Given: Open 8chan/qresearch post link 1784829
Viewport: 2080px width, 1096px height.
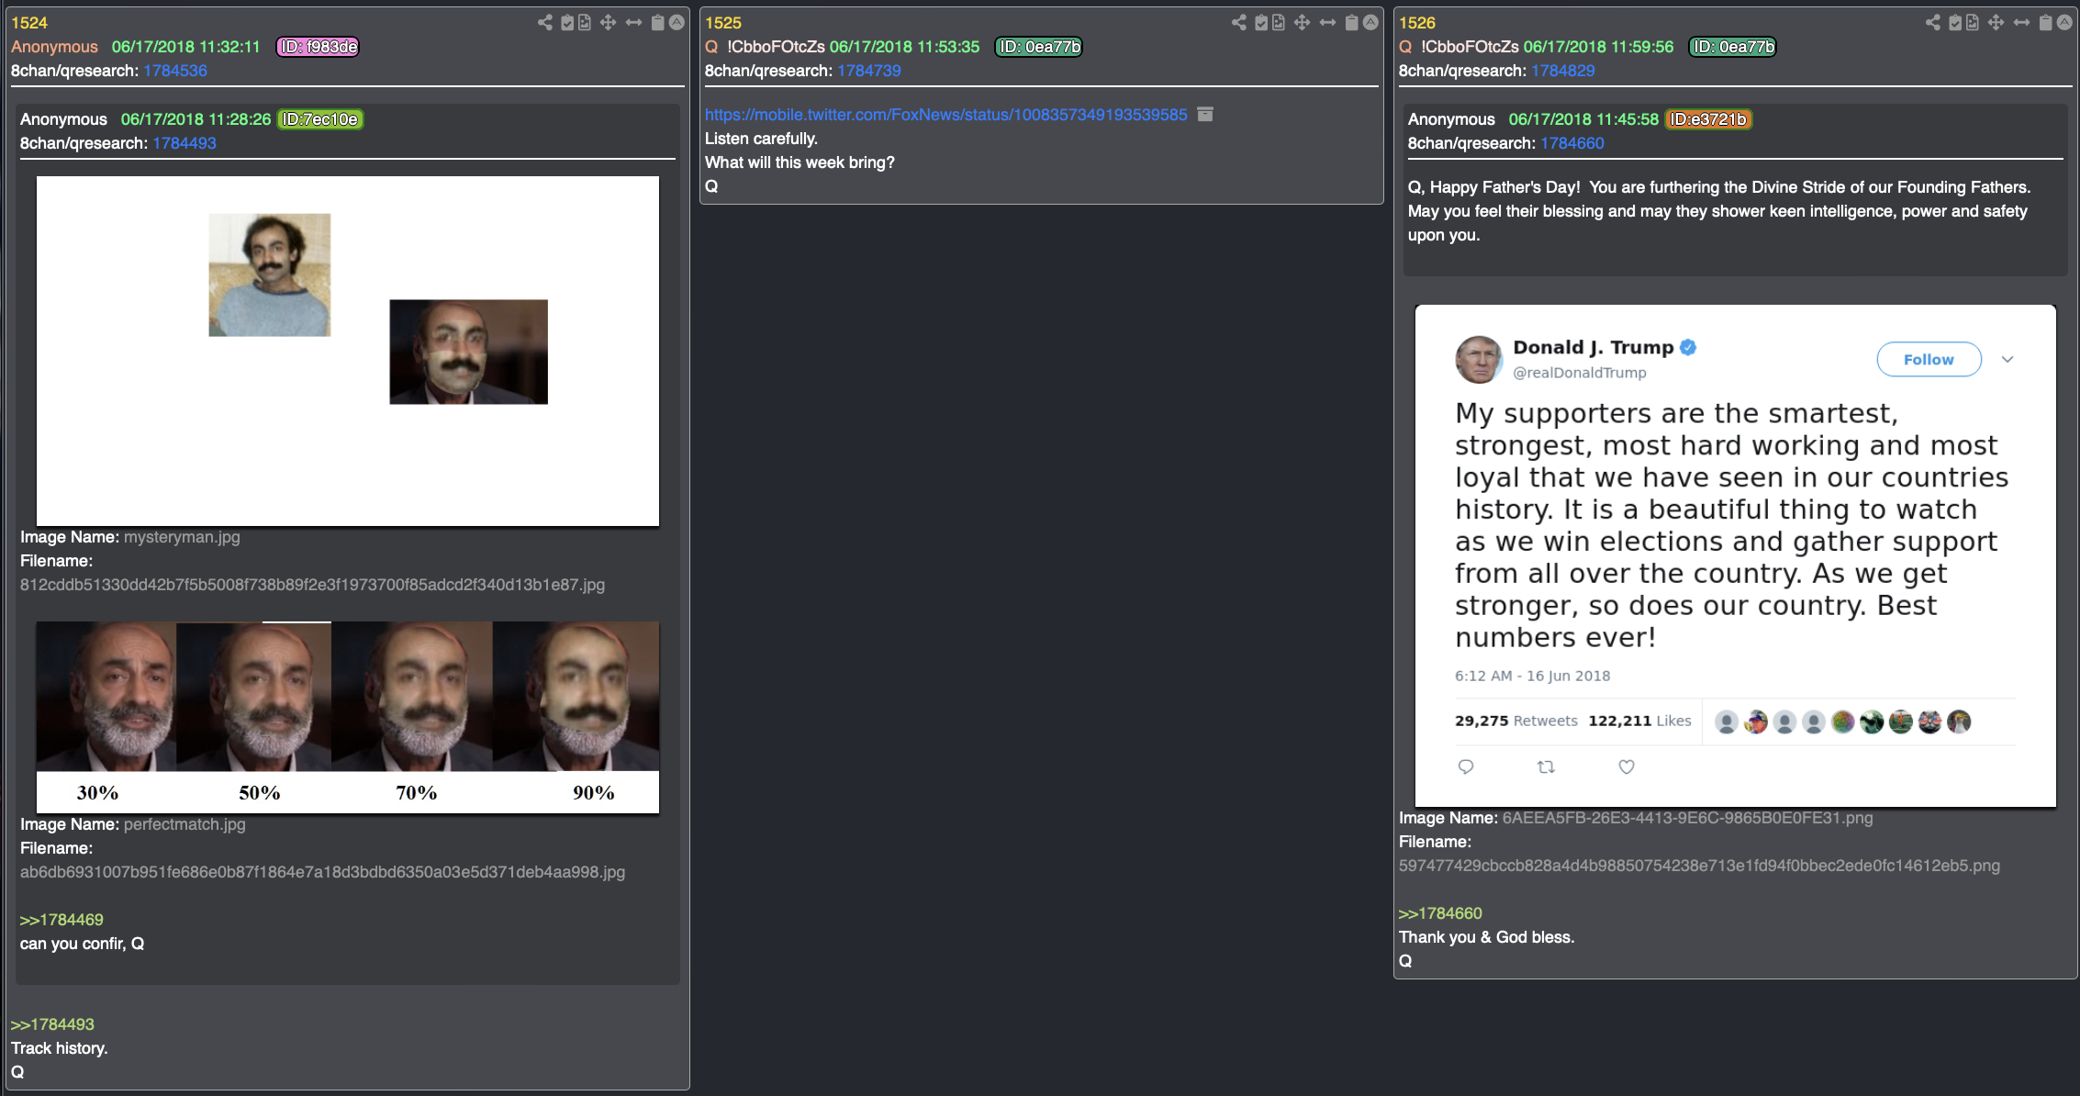Looking at the screenshot, I should click(x=1563, y=71).
